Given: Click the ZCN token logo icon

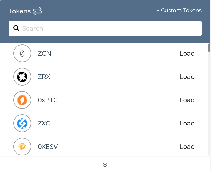Looking at the screenshot, I should click(x=22, y=53).
